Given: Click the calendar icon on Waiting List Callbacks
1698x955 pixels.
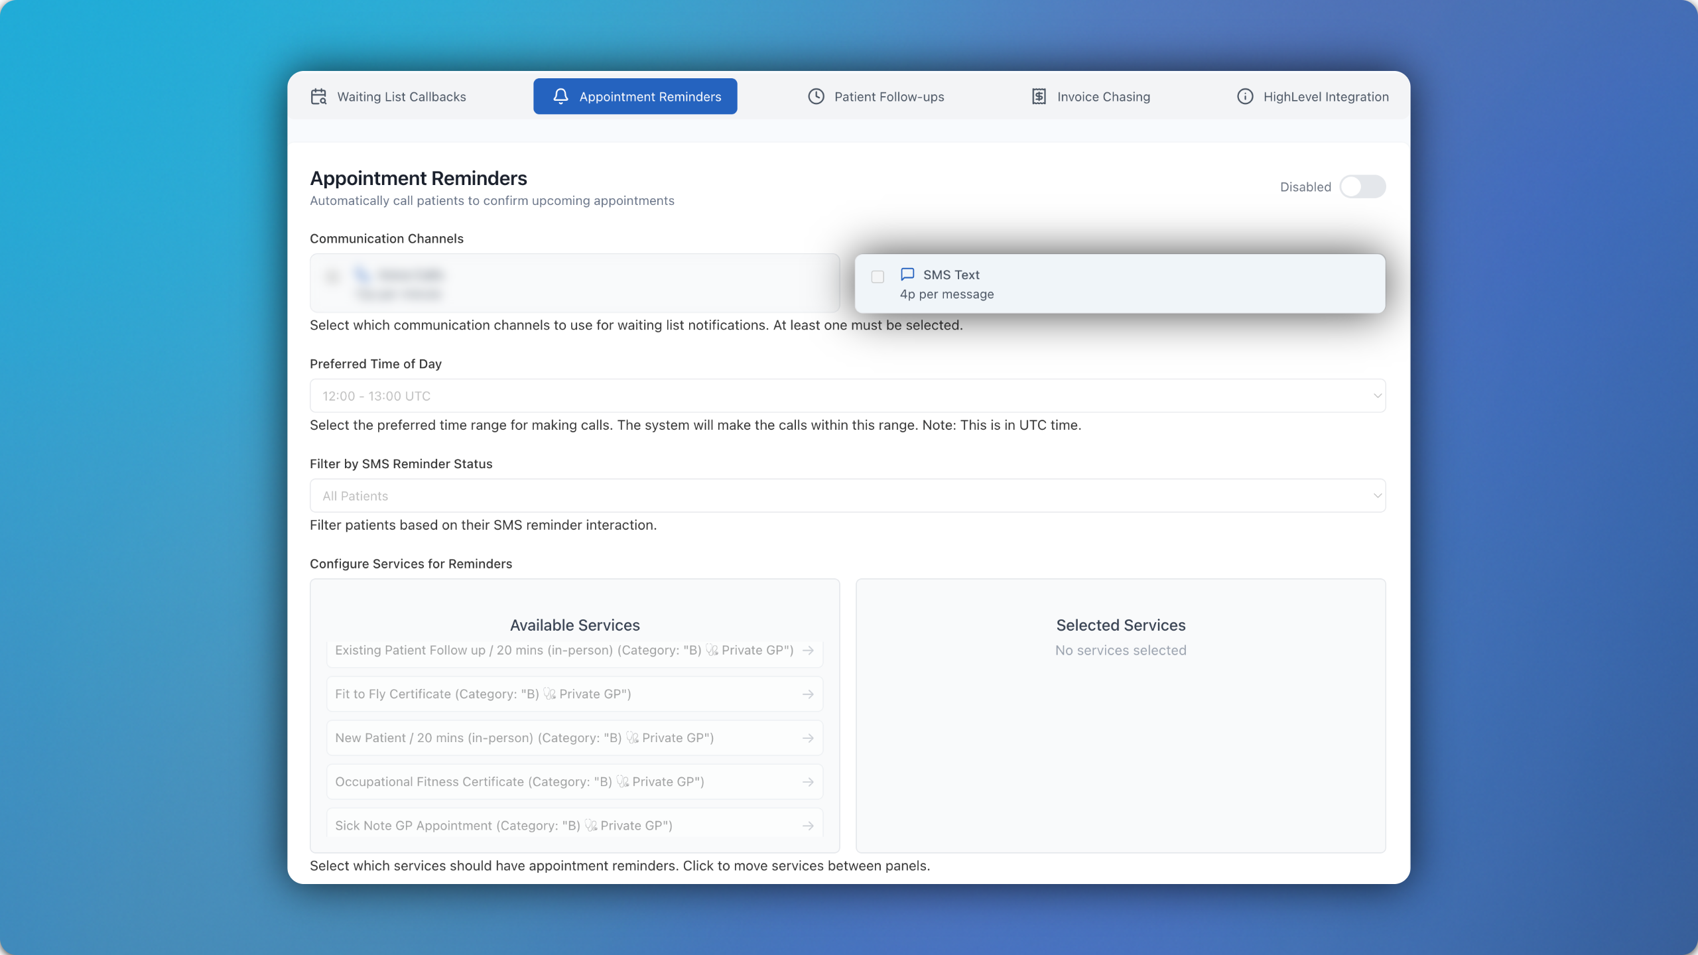Looking at the screenshot, I should (x=318, y=97).
